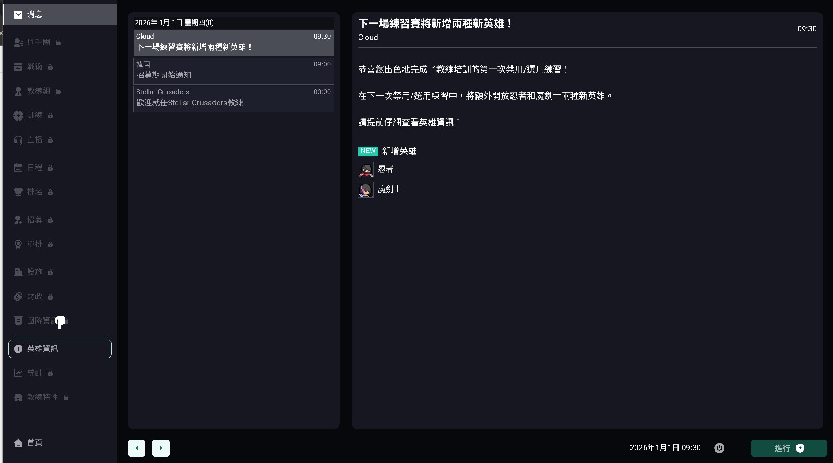The image size is (833, 463).
Task: Click the 忍者 hero name link
Action: click(x=386, y=169)
